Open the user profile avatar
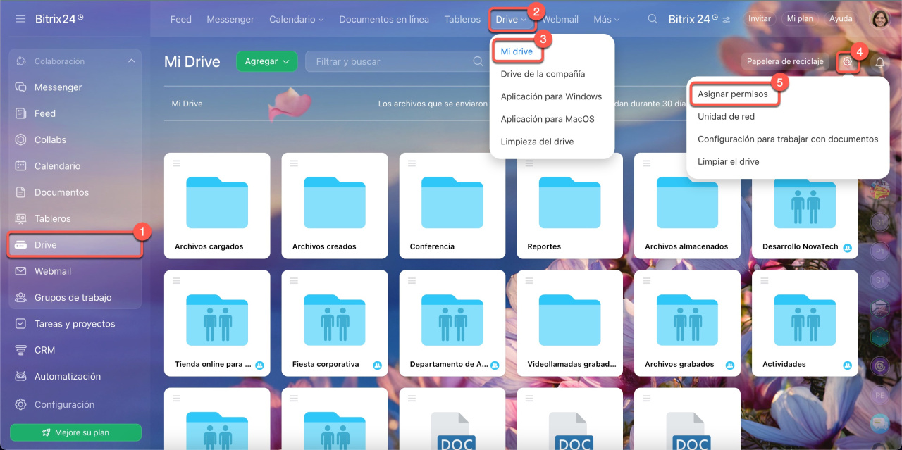This screenshot has height=450, width=902. point(881,19)
